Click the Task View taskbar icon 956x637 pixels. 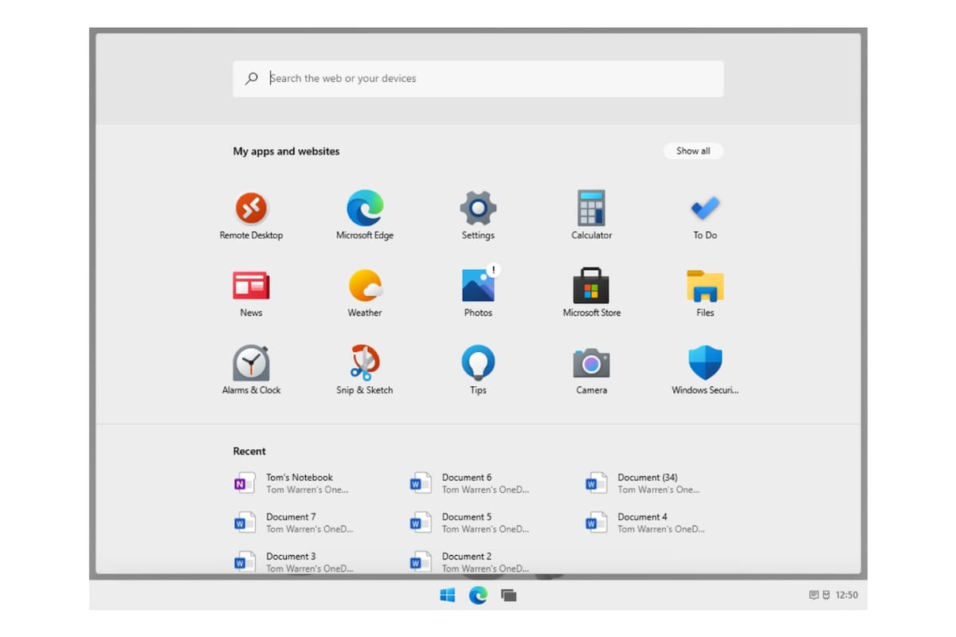(508, 595)
